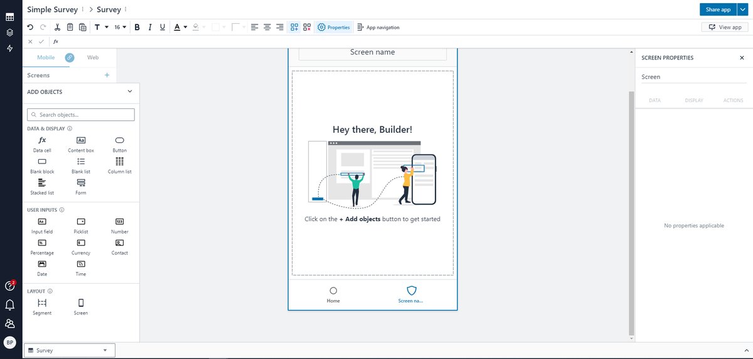This screenshot has height=359, width=753.
Task: Open the font size 16 dropdown
Action: [x=120, y=27]
